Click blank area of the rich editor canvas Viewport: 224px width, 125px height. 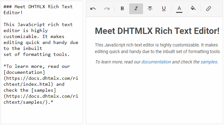(154, 94)
